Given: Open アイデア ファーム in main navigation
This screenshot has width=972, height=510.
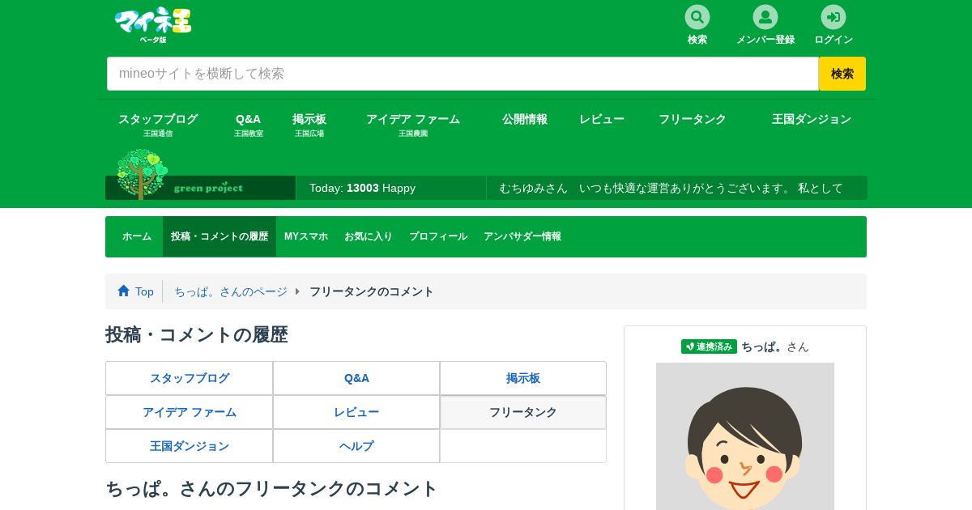Looking at the screenshot, I should [413, 124].
